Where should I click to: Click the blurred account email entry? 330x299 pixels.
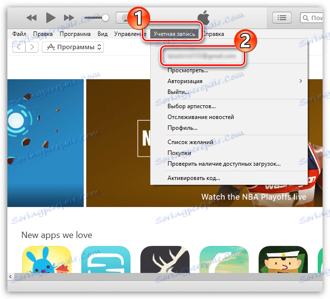tap(202, 56)
